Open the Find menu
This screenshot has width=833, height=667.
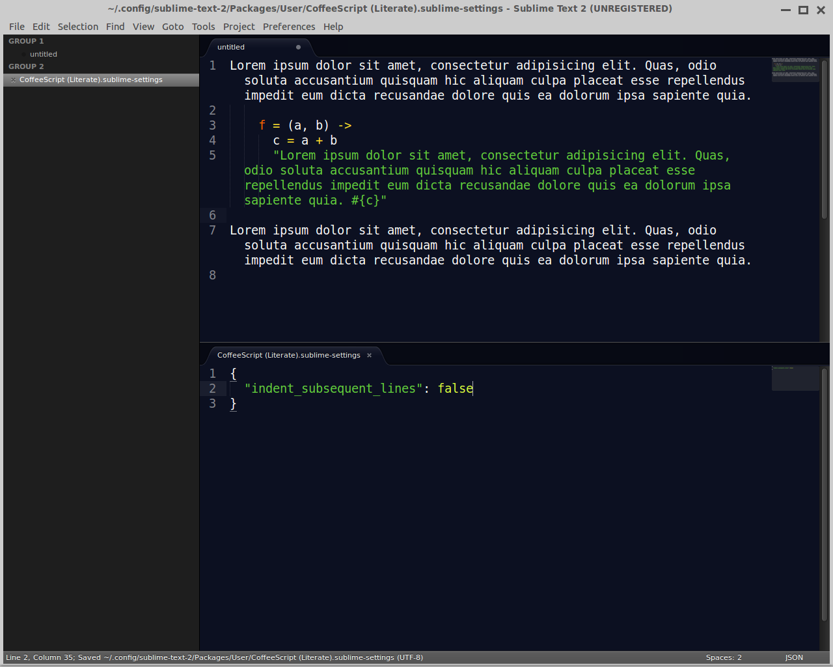pos(115,27)
